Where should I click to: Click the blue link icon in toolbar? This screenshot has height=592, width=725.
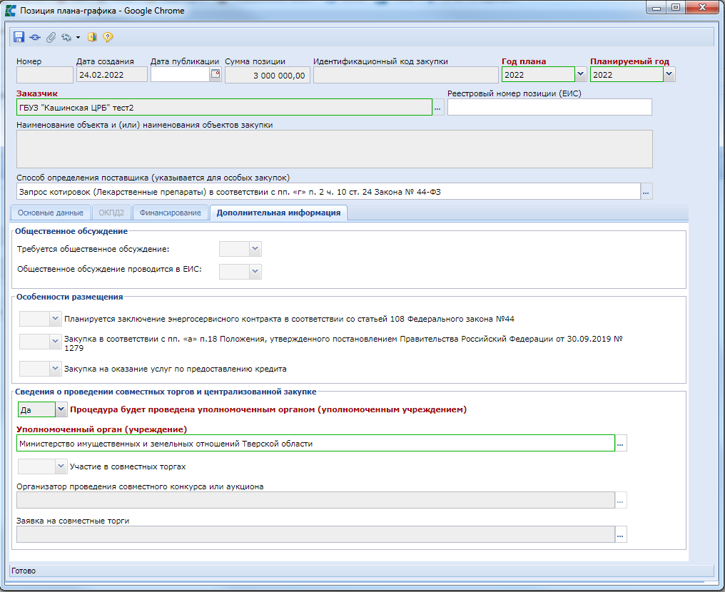coord(35,37)
